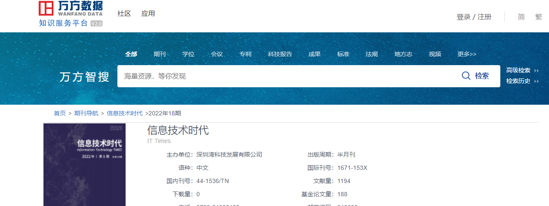This screenshot has width=549, height=206.
Task: Focus the 海量资源 search input field
Action: (x=284, y=76)
